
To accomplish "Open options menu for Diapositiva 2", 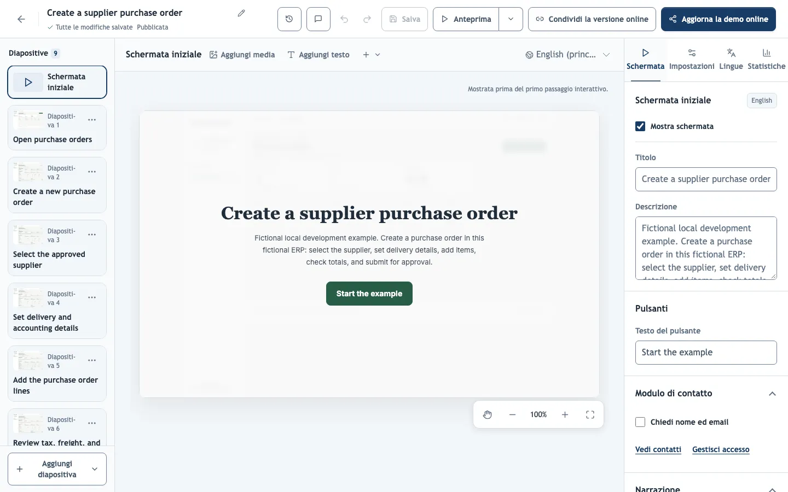I will click(x=92, y=172).
